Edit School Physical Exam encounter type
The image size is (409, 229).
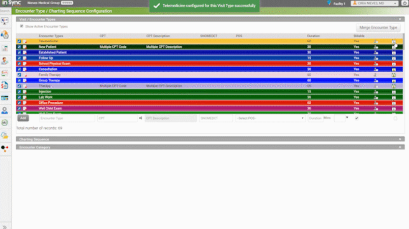click(x=19, y=64)
